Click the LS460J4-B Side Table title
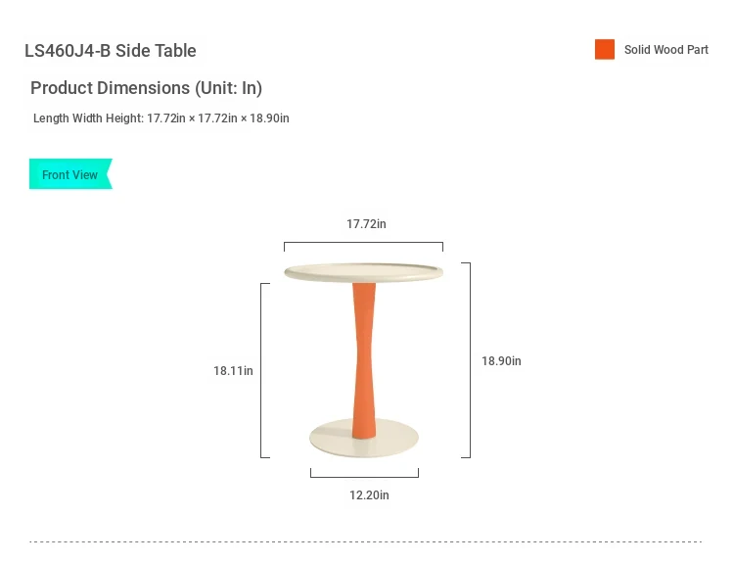 tap(110, 51)
